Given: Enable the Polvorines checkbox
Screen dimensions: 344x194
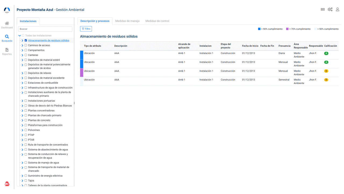Looking at the screenshot, I should (26, 130).
